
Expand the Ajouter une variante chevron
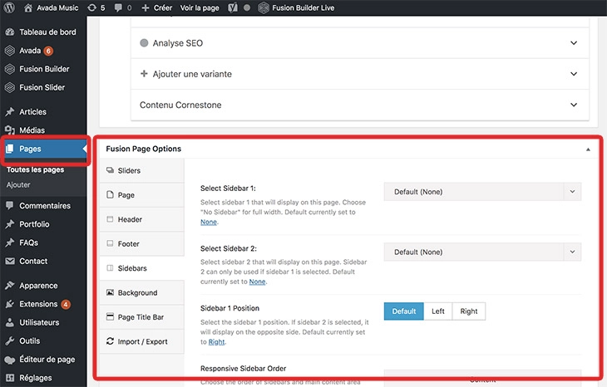[574, 74]
